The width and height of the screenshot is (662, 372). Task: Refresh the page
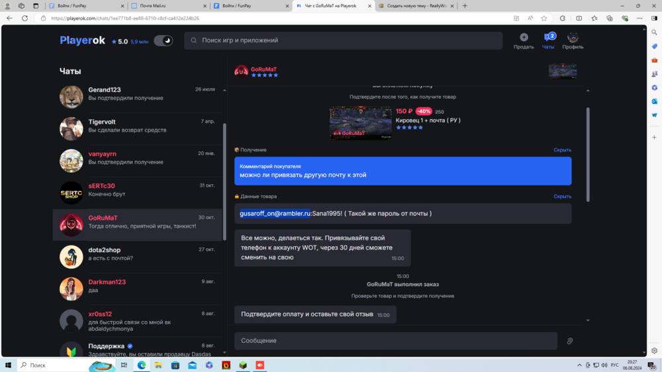coord(25,18)
